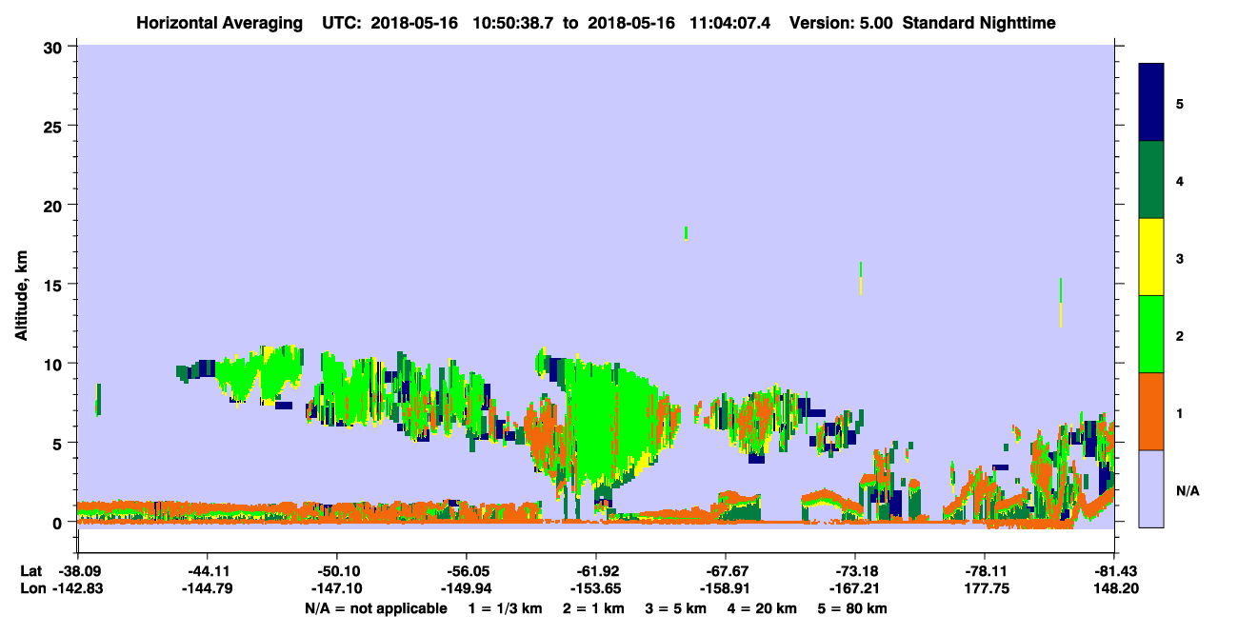
Task: Click the latitude value '-67.67'
Action: [726, 571]
